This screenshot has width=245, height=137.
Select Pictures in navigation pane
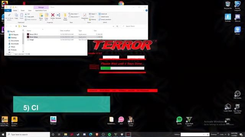coord(13,50)
